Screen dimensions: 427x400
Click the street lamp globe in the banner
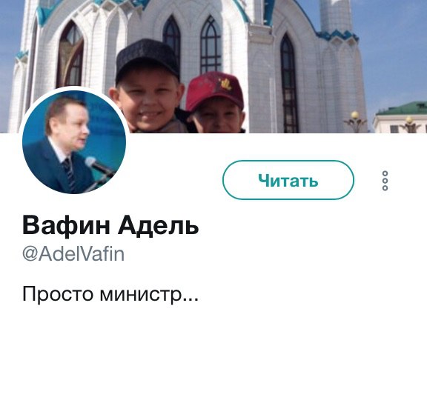354,115
